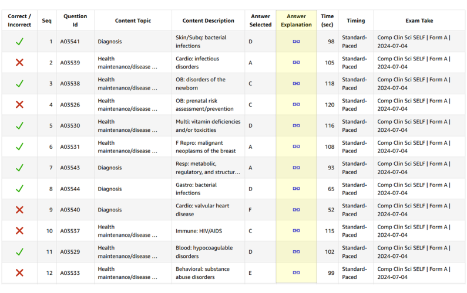View answer explanation icon for A03538
Image resolution: width=467 pixels, height=293 pixels.
pyautogui.click(x=296, y=84)
